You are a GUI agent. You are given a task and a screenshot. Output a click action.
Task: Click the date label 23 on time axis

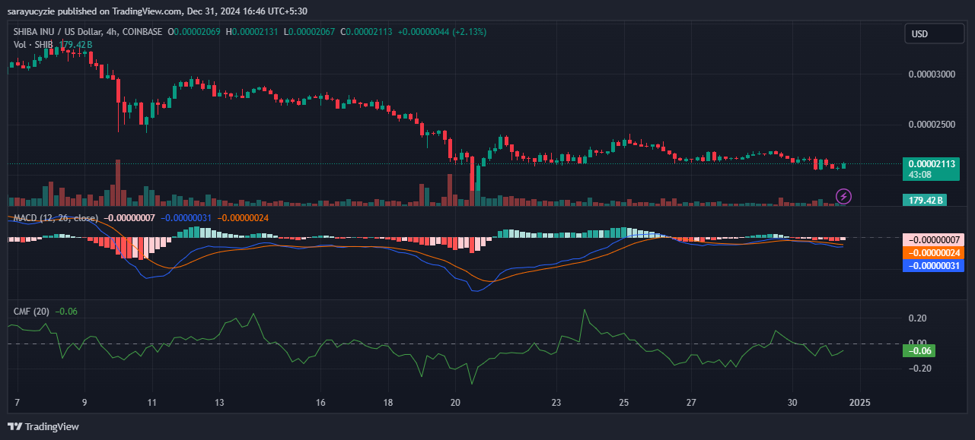556,402
